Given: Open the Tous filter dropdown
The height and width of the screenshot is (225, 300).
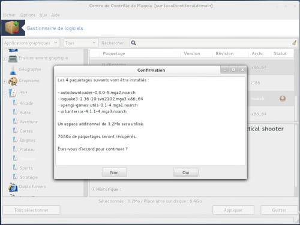Looking at the screenshot, I should [x=80, y=43].
